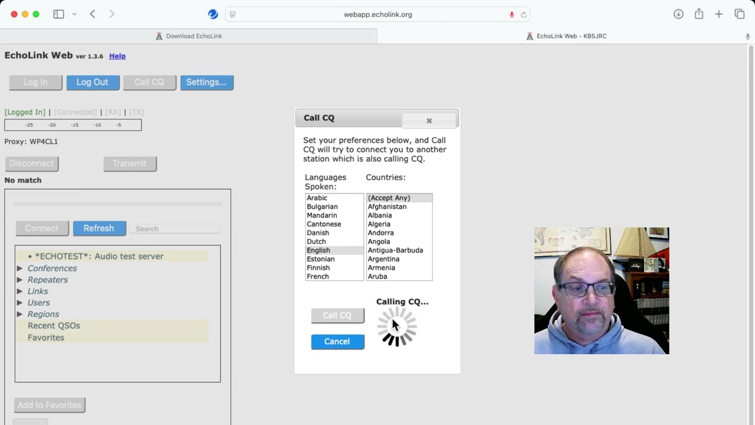This screenshot has width=755, height=425.
Task: Open the blue browser extension icon
Action: [213, 14]
